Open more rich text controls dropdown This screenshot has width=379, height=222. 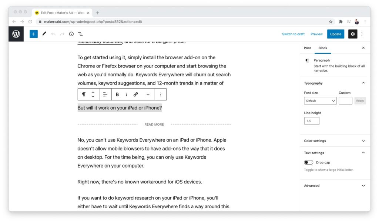[x=148, y=95]
